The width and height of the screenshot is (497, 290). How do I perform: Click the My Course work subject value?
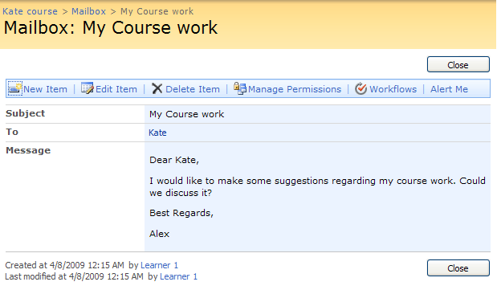tap(187, 114)
